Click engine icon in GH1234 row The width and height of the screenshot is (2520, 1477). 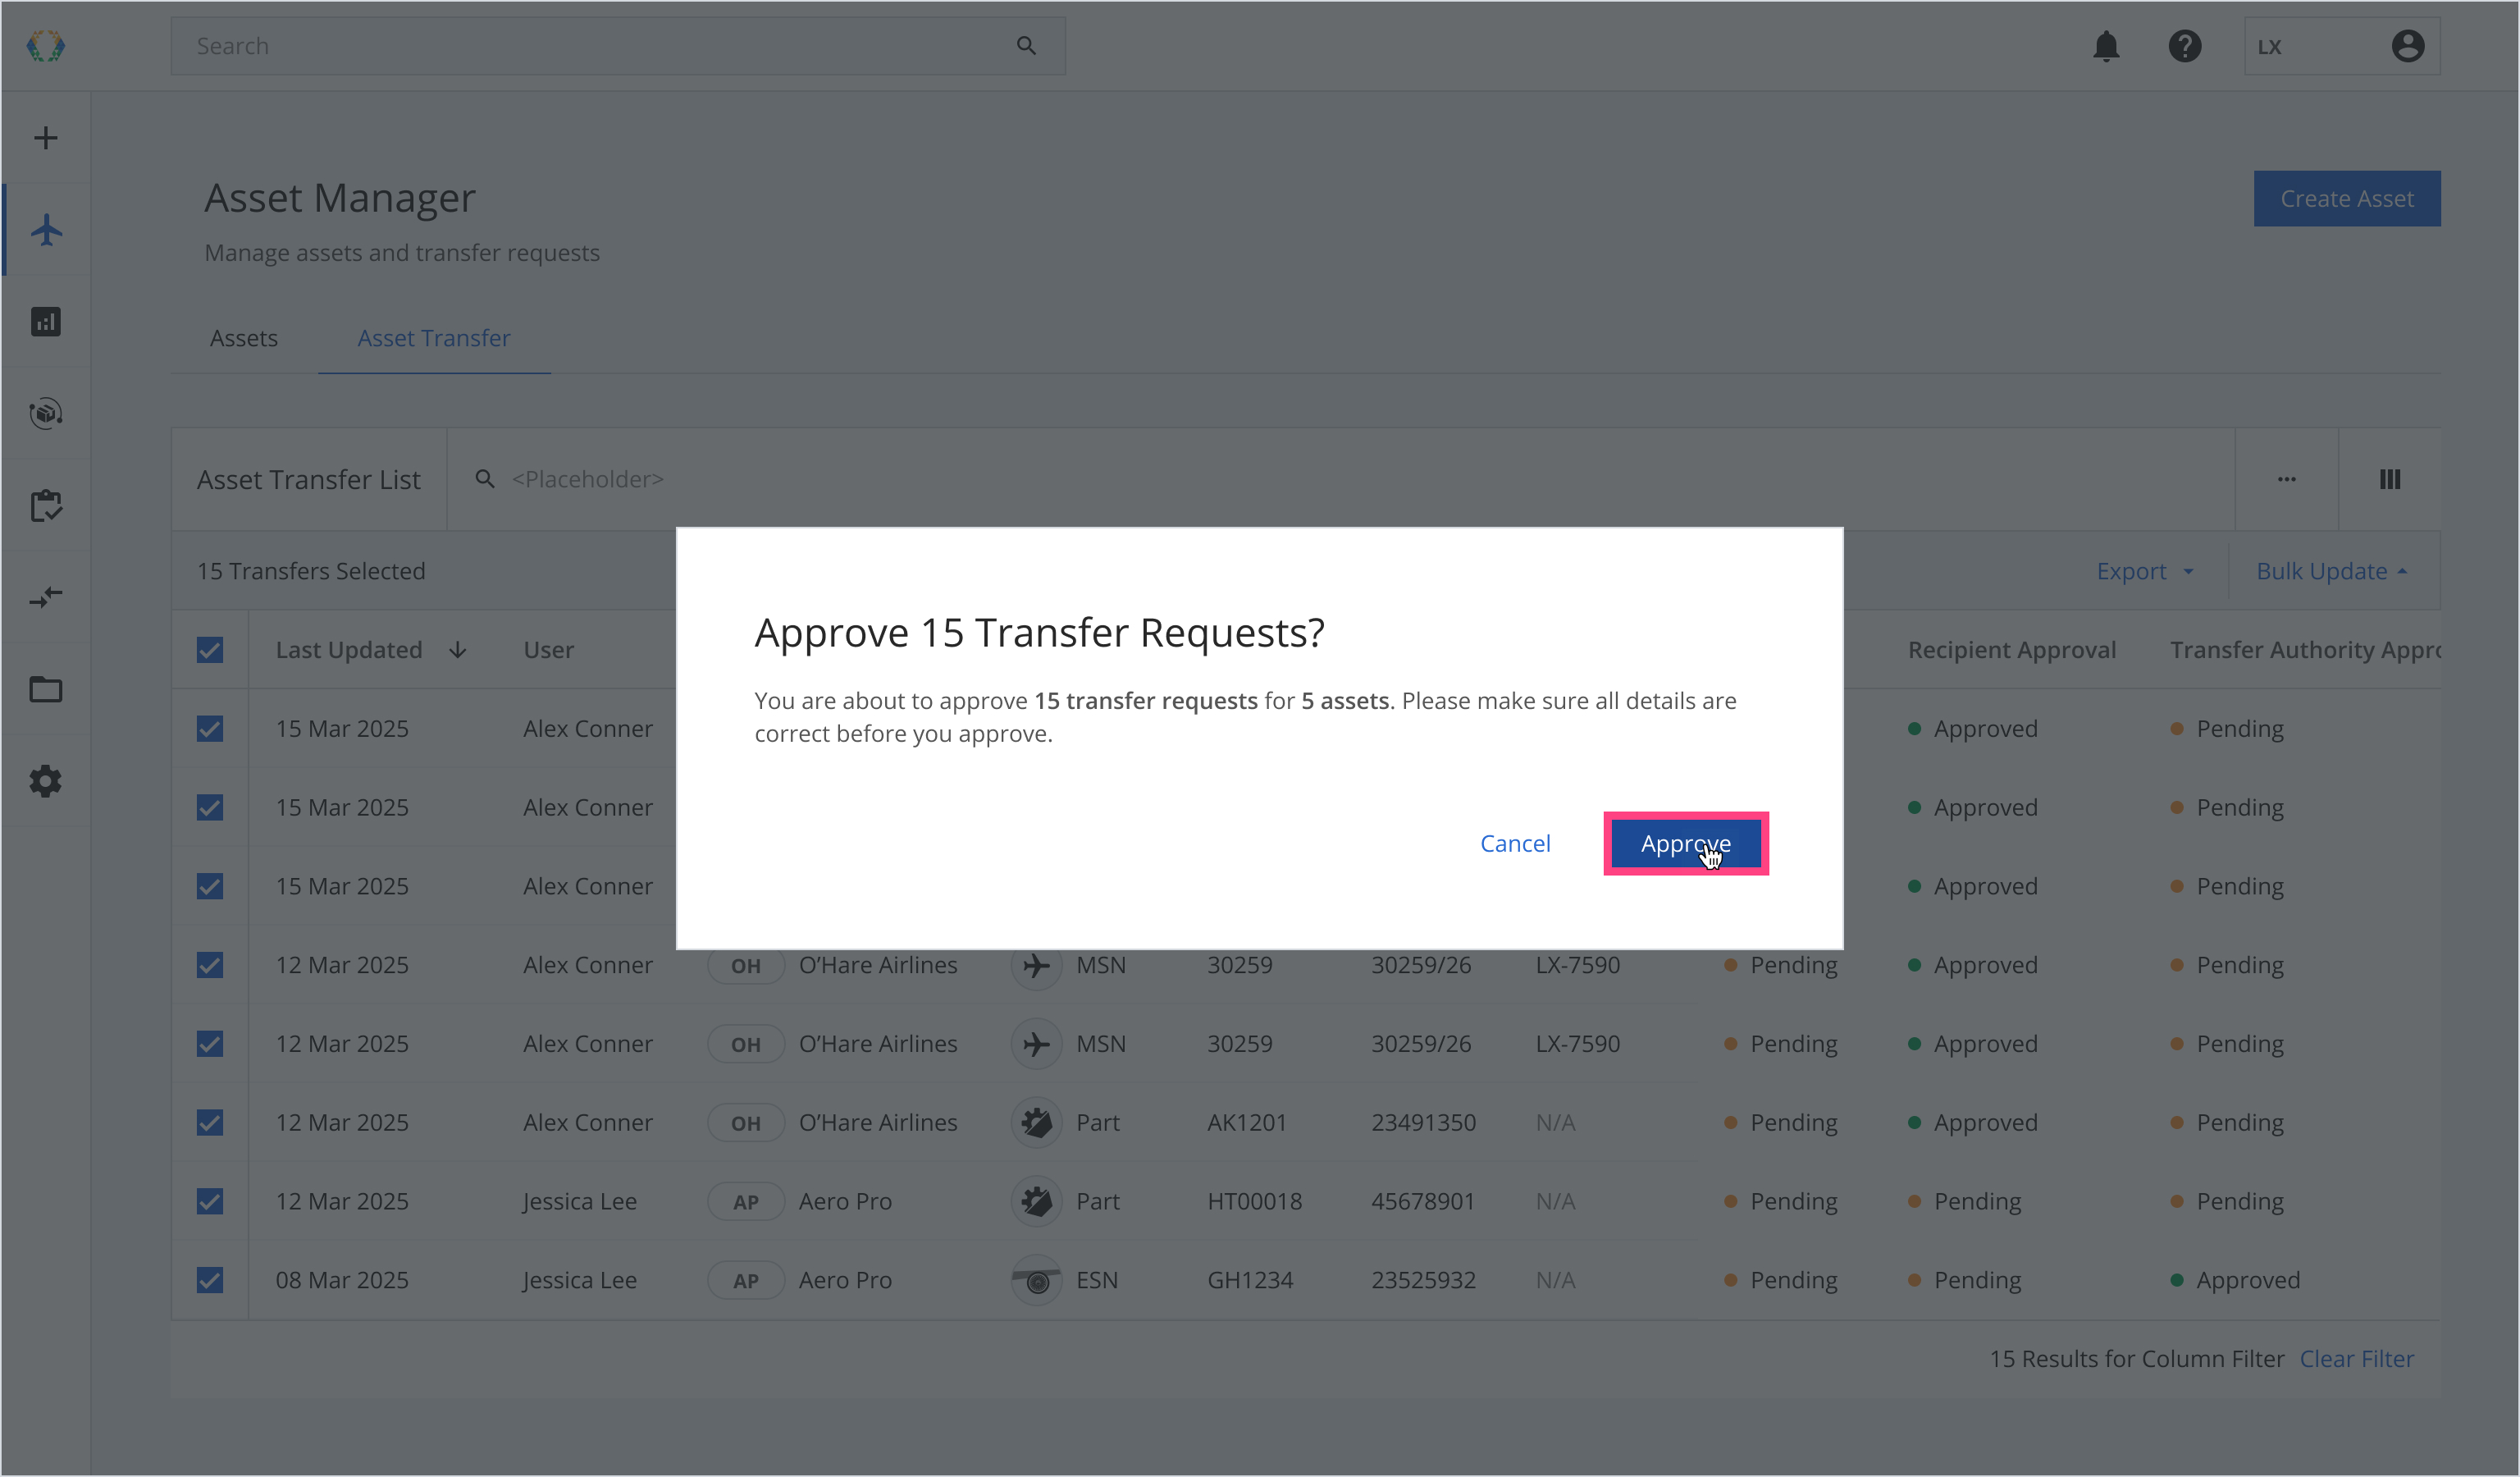[1037, 1280]
